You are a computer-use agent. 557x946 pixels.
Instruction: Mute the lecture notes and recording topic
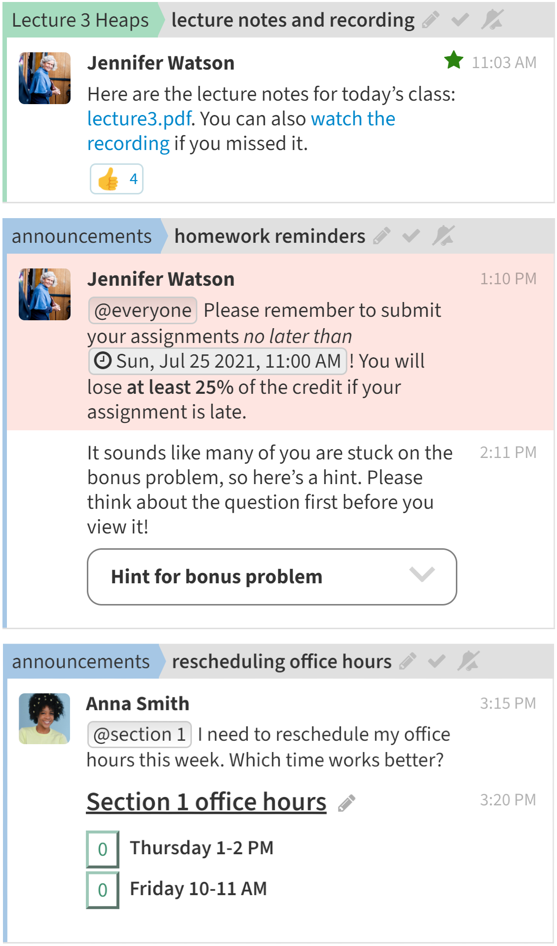tap(492, 20)
